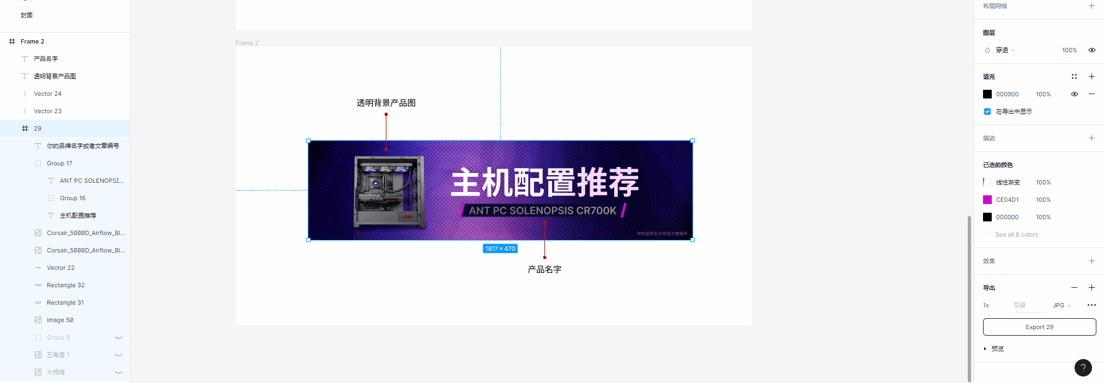This screenshot has height=383, width=1104.
Task: Add an effect with plus icon
Action: click(x=1091, y=261)
